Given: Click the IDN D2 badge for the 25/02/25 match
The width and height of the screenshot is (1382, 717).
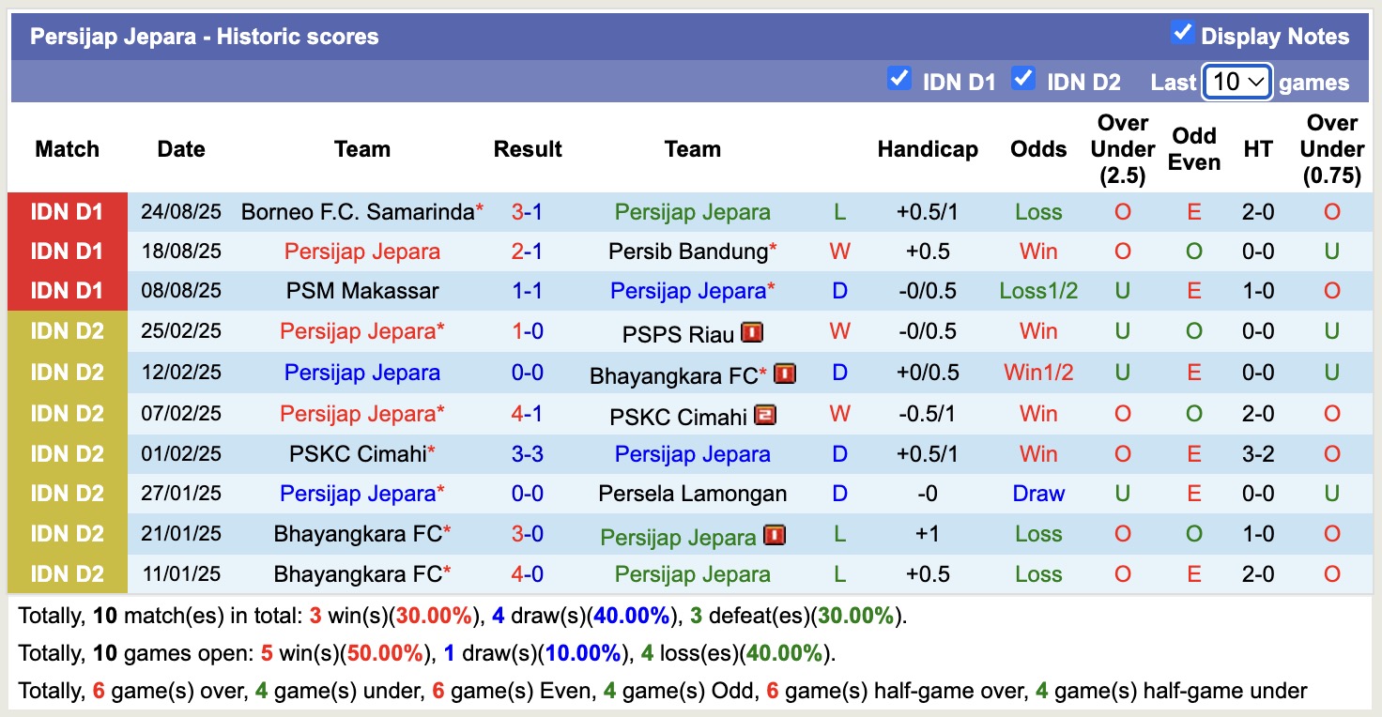Looking at the screenshot, I should click(67, 331).
